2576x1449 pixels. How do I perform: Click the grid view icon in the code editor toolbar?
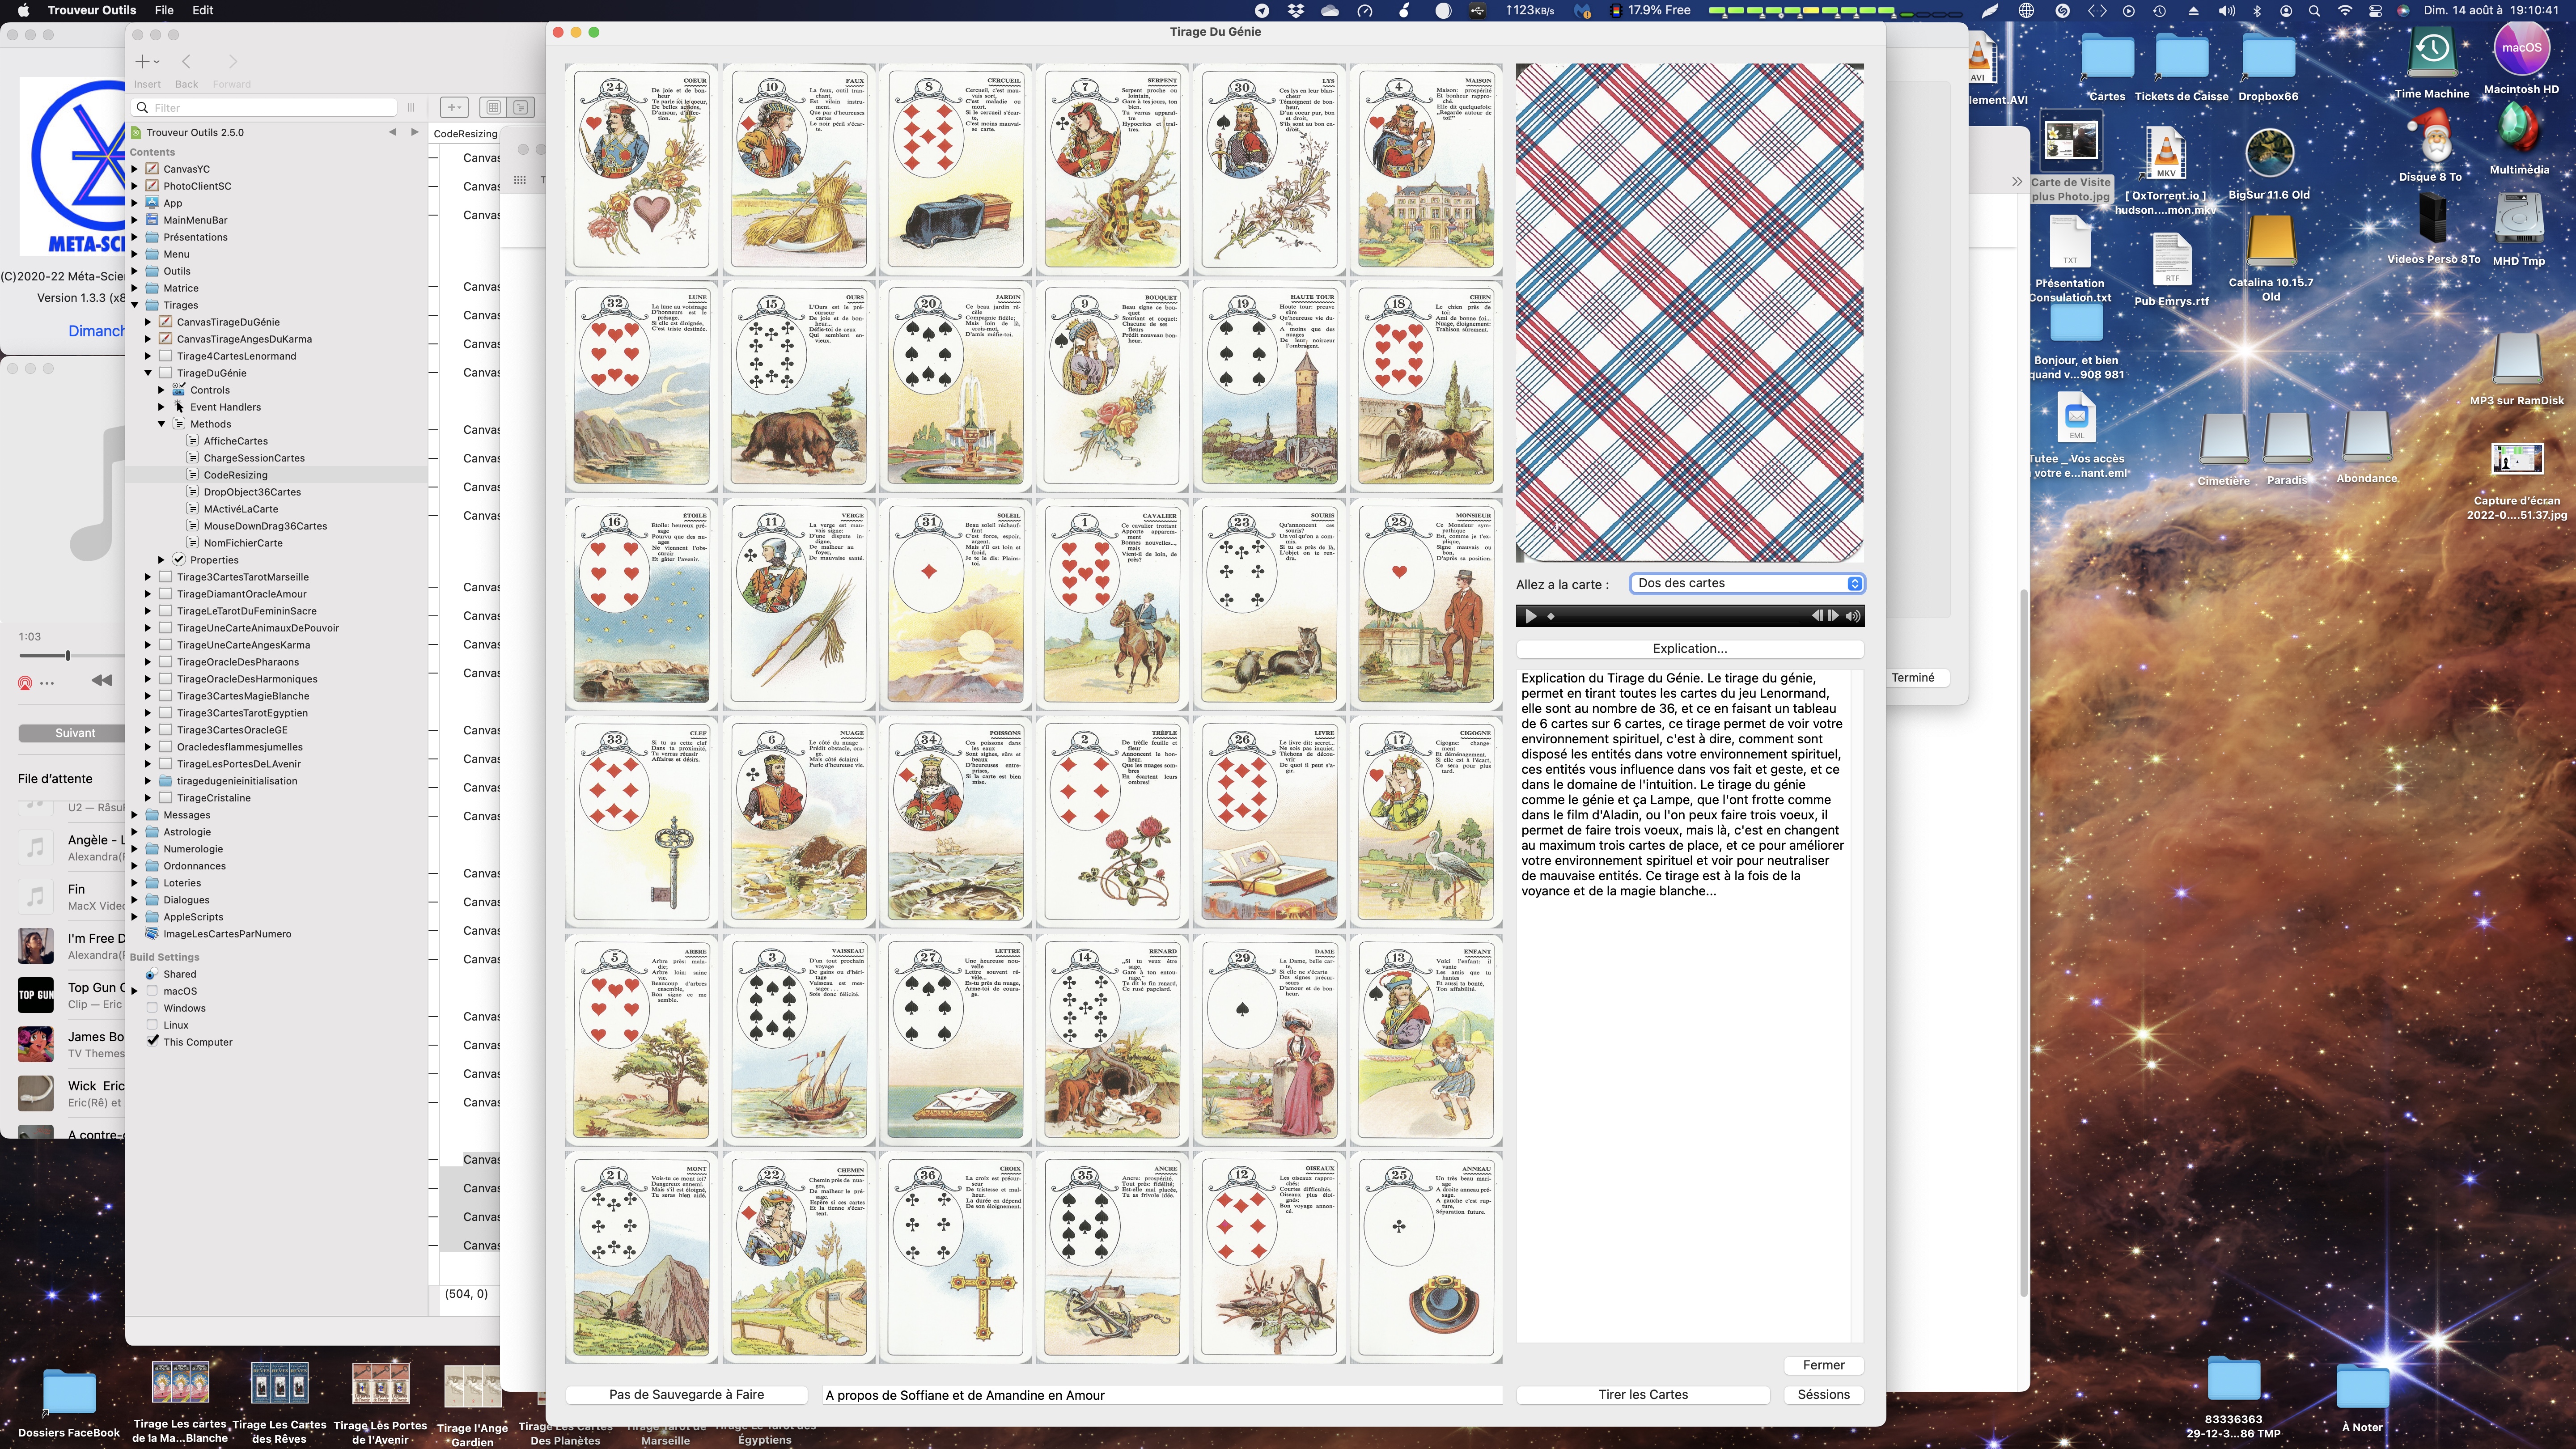pyautogui.click(x=493, y=107)
